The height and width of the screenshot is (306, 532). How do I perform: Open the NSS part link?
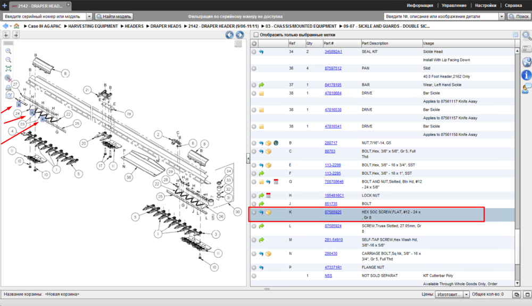pyautogui.click(x=328, y=276)
